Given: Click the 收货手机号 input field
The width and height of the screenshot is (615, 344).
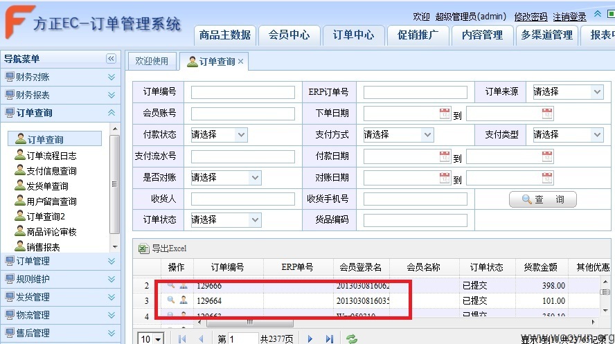Looking at the screenshot, I should pyautogui.click(x=416, y=199).
